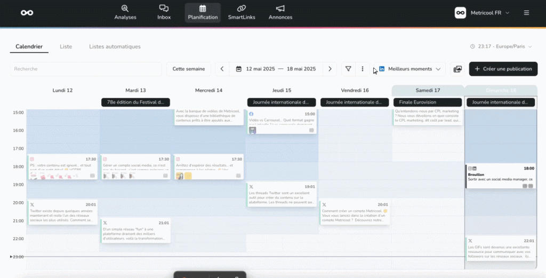Open the three-dot more options menu

363,69
